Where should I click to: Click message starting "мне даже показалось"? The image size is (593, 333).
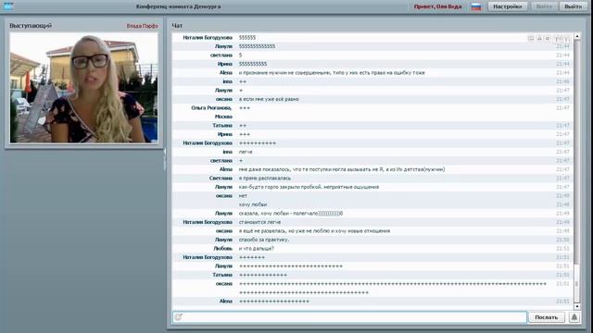(x=342, y=169)
